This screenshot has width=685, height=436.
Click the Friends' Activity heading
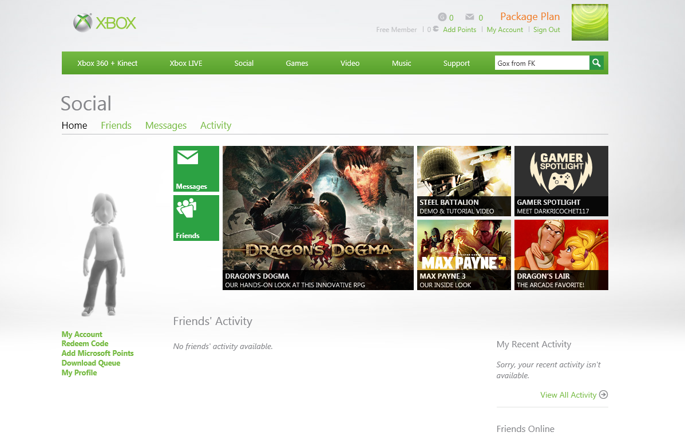[213, 321]
